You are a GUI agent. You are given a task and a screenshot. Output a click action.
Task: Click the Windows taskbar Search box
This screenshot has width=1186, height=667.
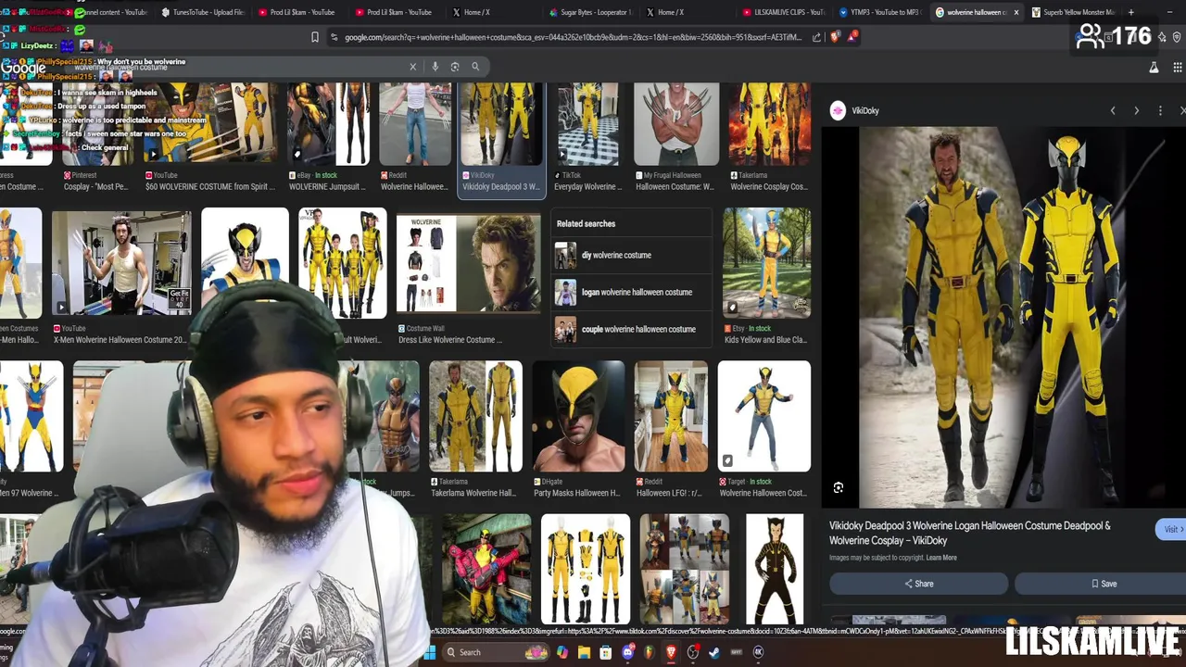point(496,652)
